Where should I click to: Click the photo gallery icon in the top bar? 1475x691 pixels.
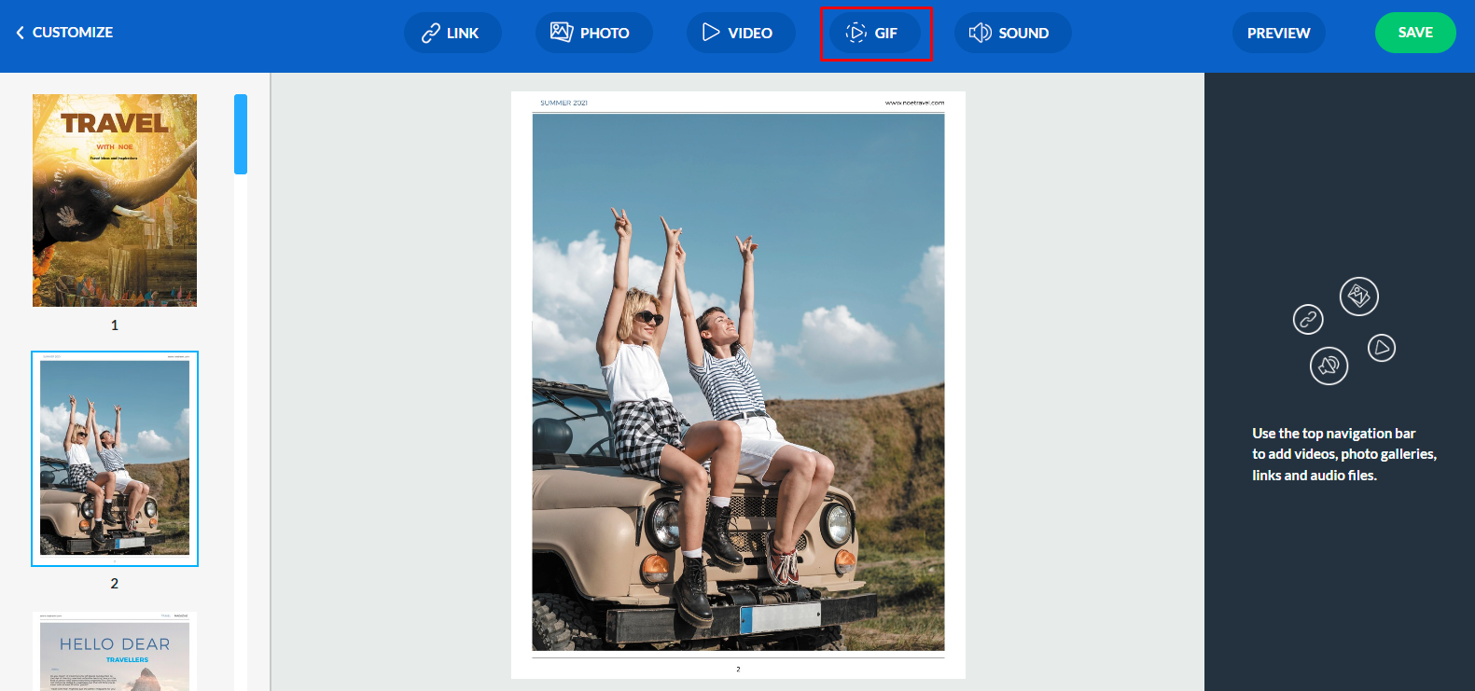tap(561, 33)
